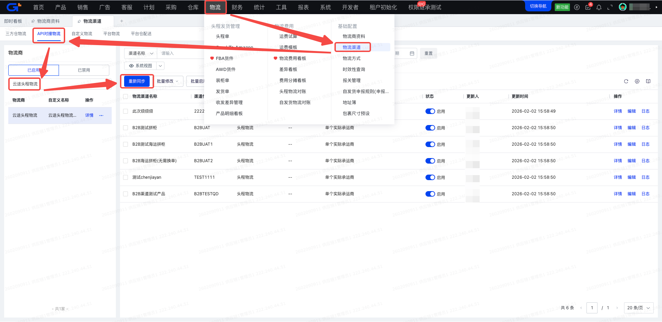Image resolution: width=662 pixels, height=322 pixels.
Task: Open the 平台仓配送 tab
Action: pyautogui.click(x=141, y=34)
